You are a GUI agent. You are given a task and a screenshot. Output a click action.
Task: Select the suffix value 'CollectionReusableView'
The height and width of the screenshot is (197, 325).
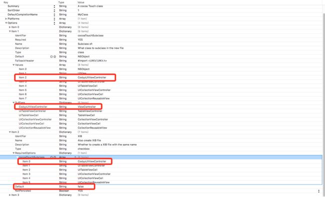coord(92,127)
